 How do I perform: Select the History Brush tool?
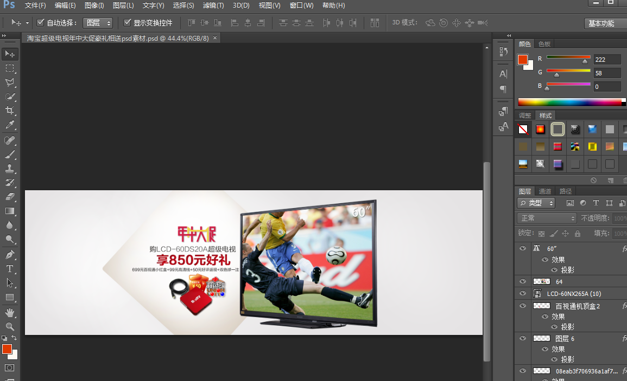coord(10,183)
